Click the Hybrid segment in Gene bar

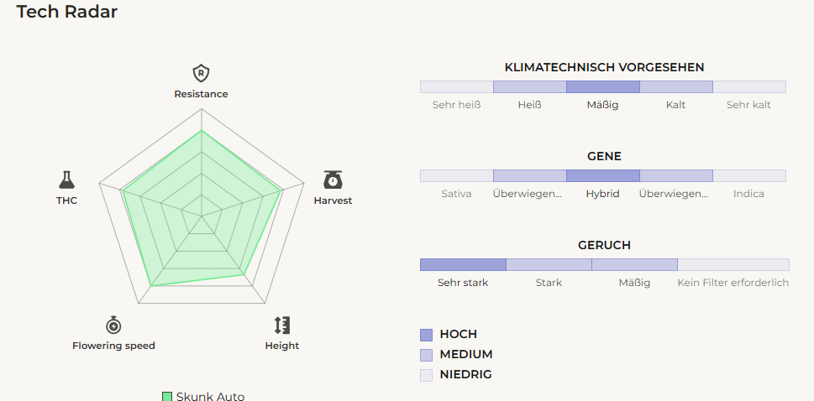602,176
